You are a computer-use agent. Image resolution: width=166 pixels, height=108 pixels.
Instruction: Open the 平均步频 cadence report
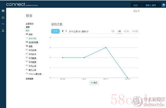tap(32, 50)
